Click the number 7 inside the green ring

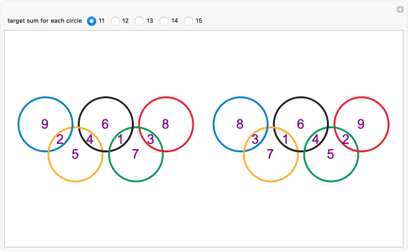point(135,154)
